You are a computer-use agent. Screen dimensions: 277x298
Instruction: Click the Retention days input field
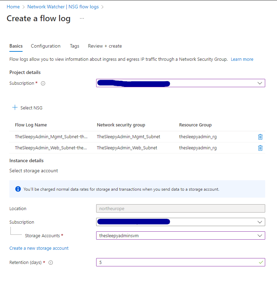coord(177,262)
